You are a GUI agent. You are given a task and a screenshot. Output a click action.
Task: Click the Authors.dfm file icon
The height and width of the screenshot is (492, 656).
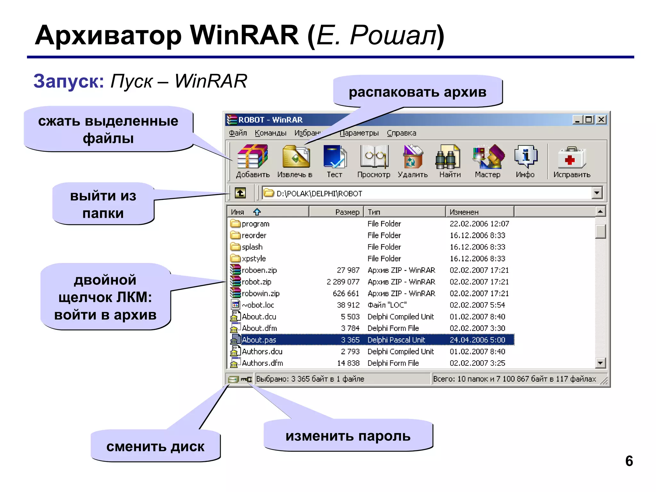235,363
